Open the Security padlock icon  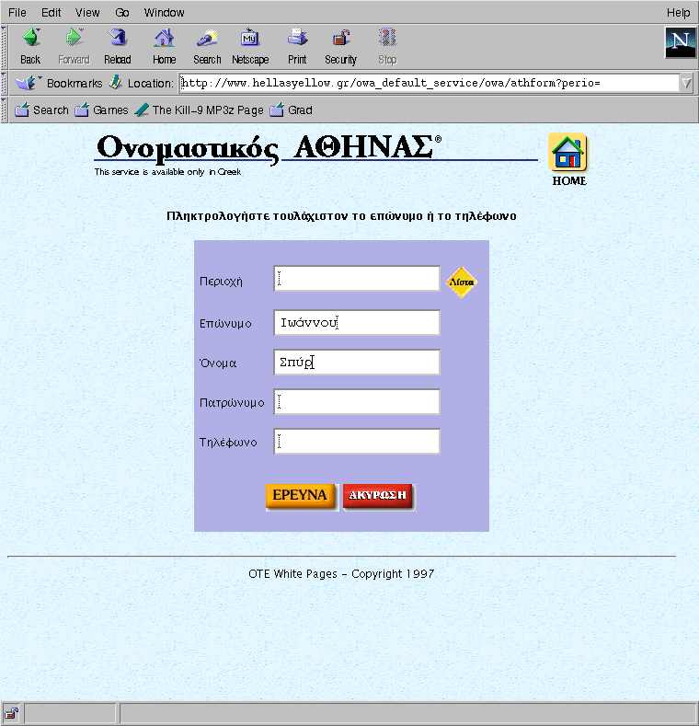tap(340, 38)
